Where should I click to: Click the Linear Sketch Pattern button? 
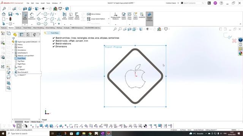click(x=96, y=19)
